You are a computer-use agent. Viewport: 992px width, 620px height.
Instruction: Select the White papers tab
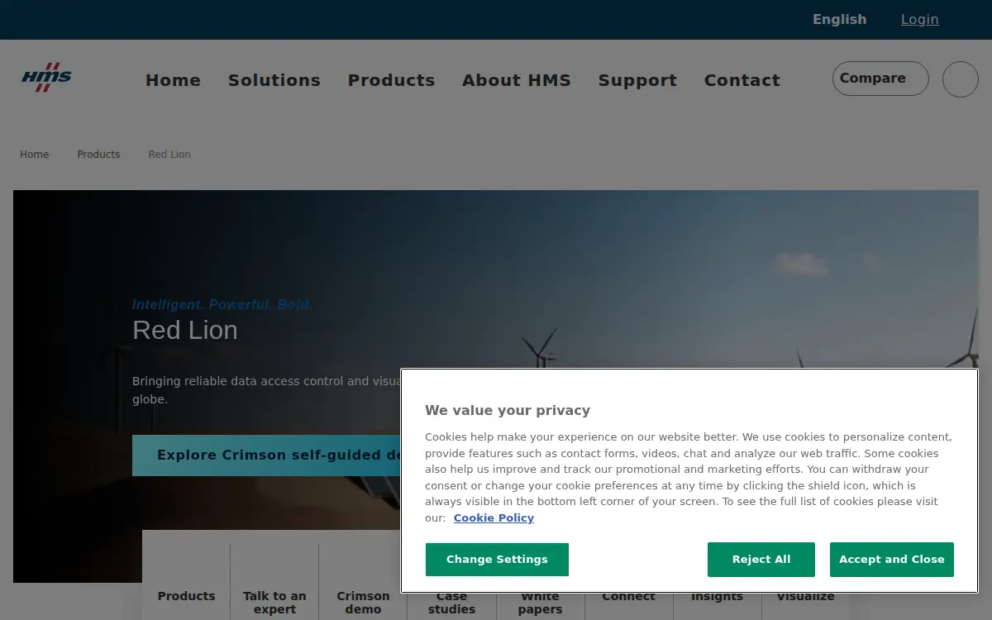coord(540,602)
